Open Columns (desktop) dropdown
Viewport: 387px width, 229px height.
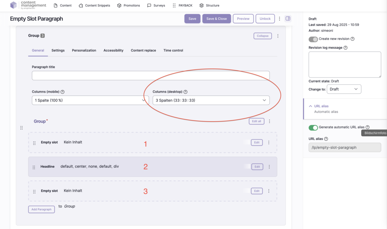click(x=211, y=100)
